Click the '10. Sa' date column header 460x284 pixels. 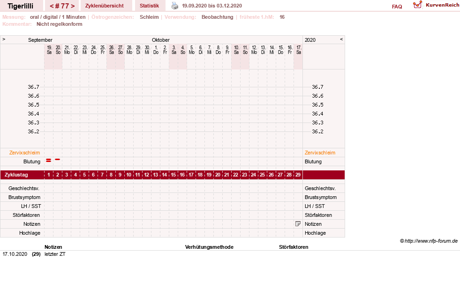coord(236,50)
